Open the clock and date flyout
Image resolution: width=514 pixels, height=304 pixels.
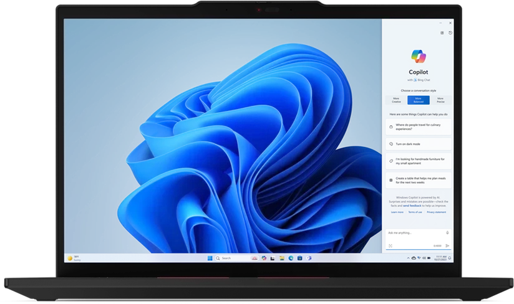(440, 258)
